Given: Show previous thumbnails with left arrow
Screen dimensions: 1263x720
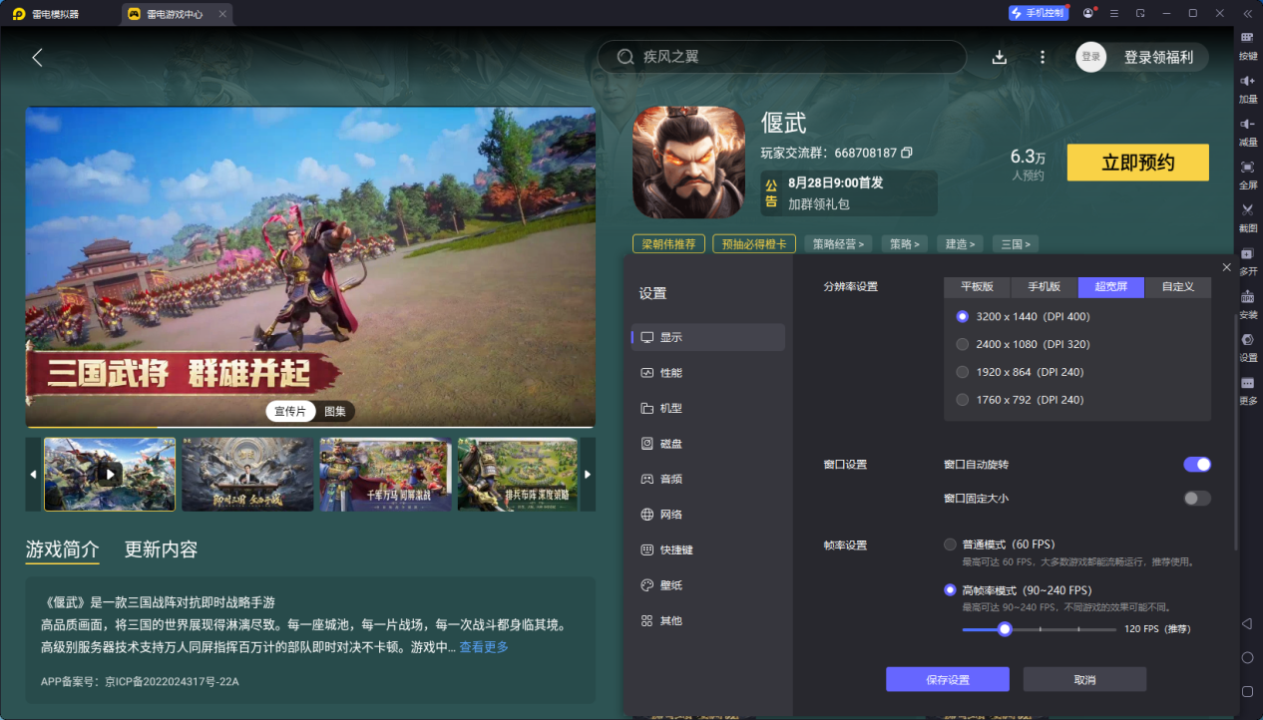Looking at the screenshot, I should [33, 475].
